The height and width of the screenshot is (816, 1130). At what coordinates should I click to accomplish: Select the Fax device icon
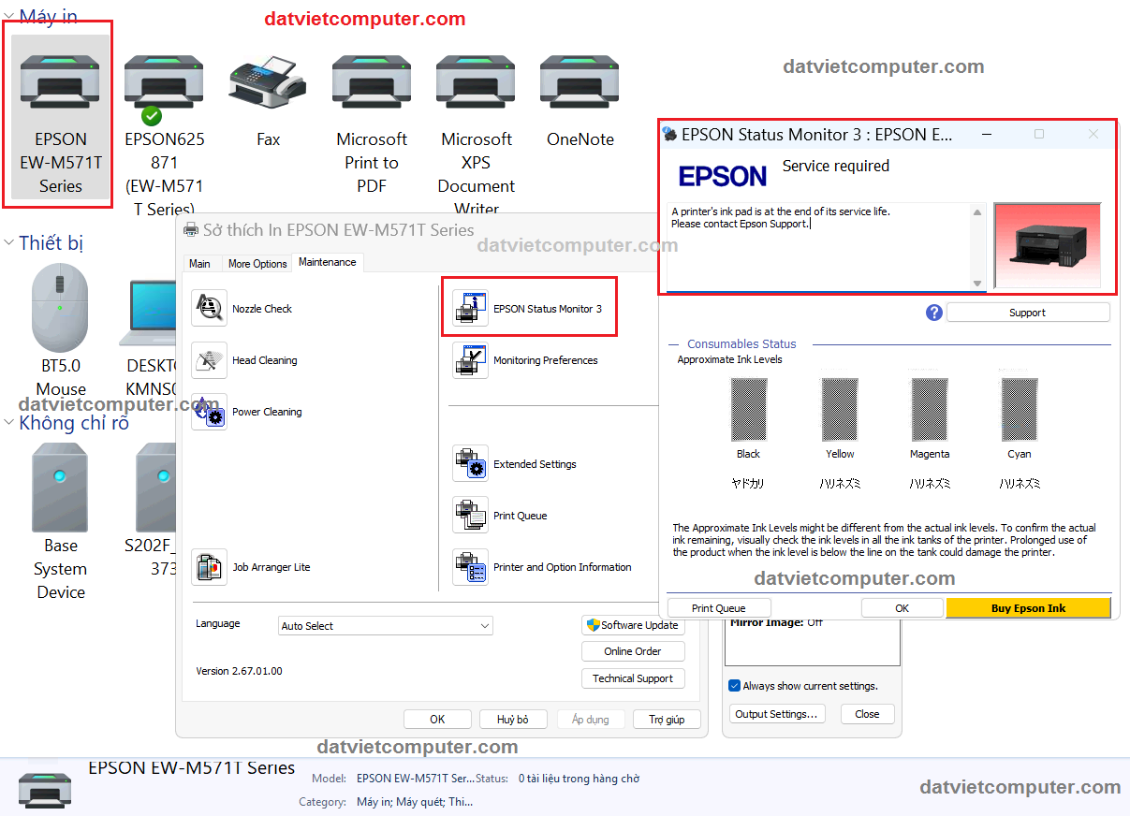tap(268, 83)
